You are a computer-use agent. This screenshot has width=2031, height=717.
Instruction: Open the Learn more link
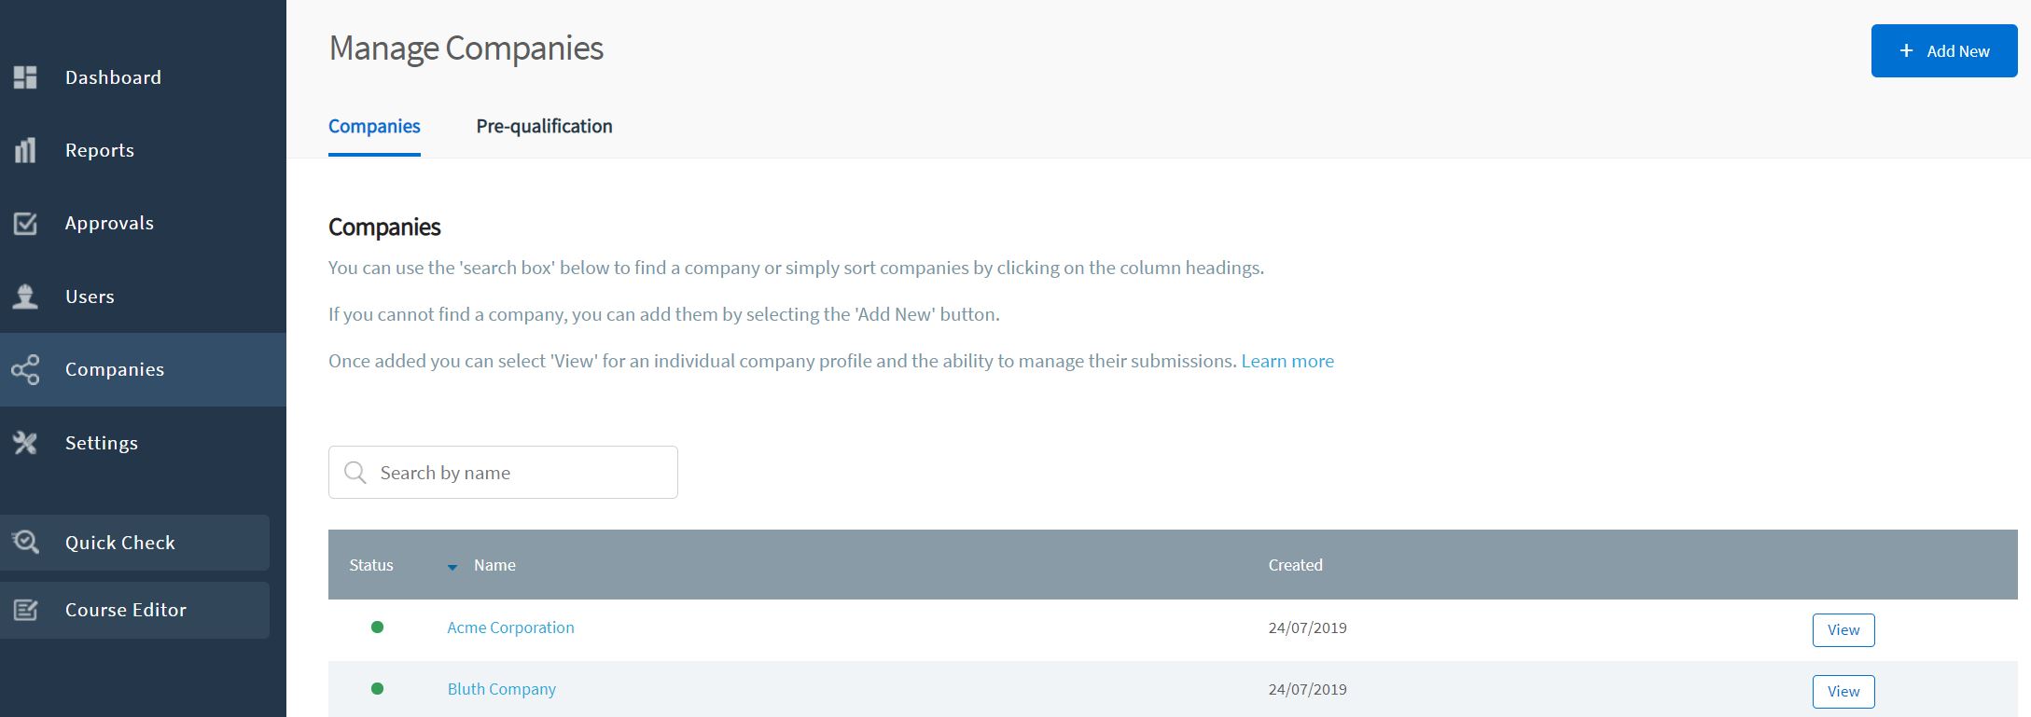[1287, 361]
